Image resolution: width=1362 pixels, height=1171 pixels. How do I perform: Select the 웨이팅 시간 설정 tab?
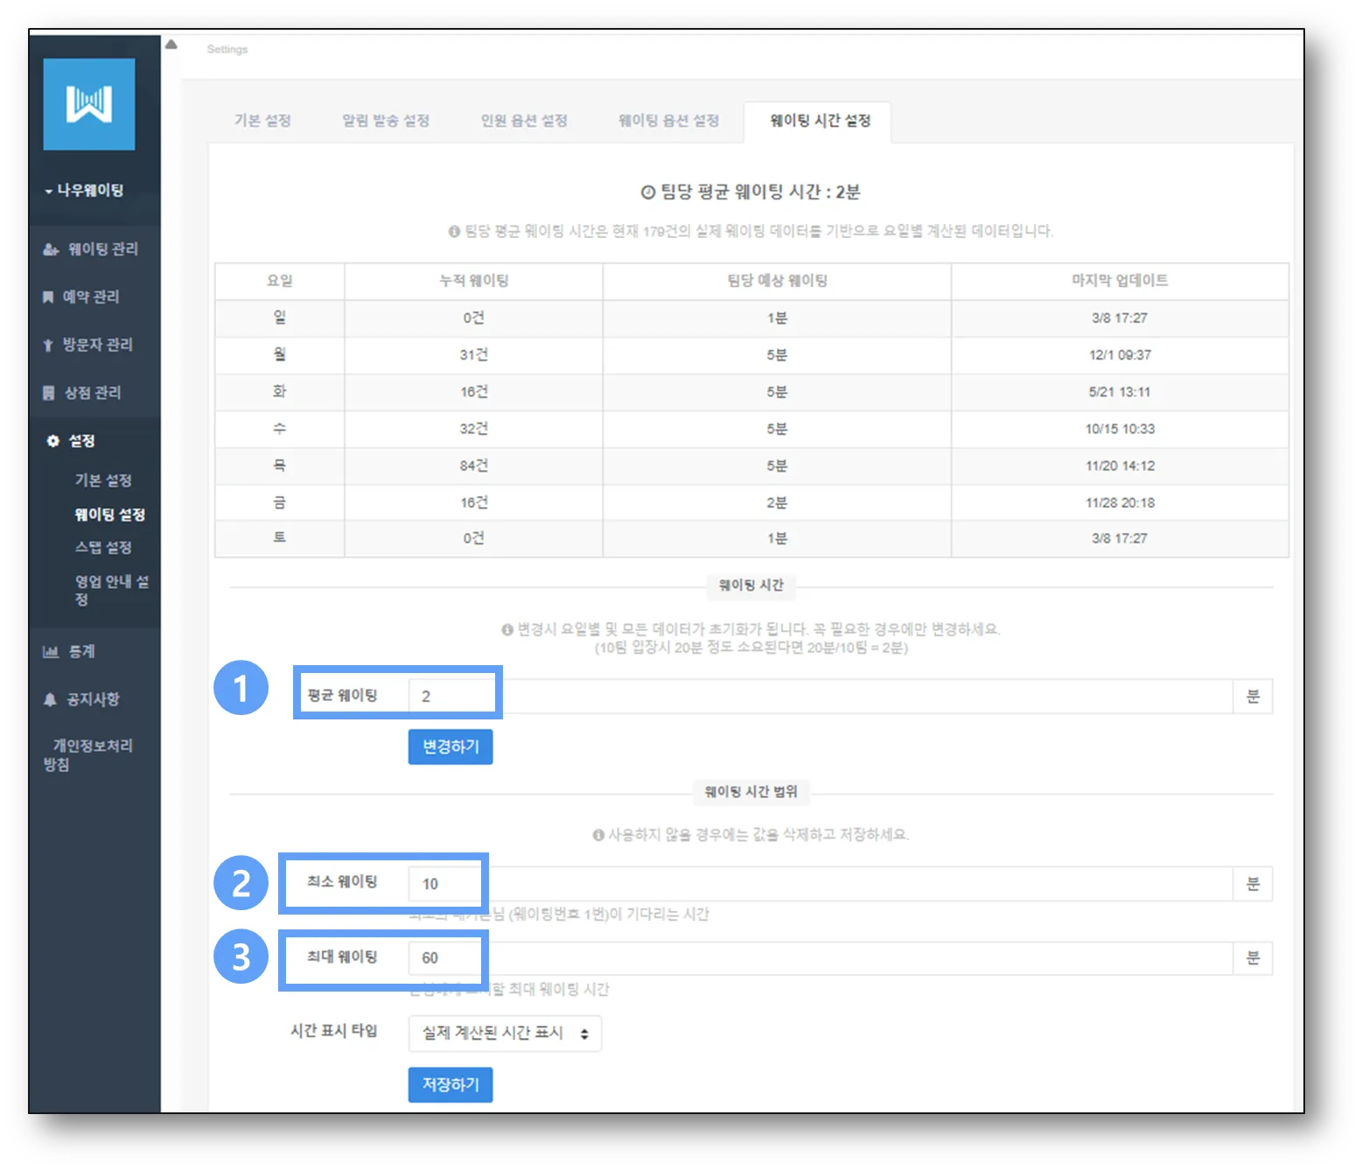[x=820, y=121]
